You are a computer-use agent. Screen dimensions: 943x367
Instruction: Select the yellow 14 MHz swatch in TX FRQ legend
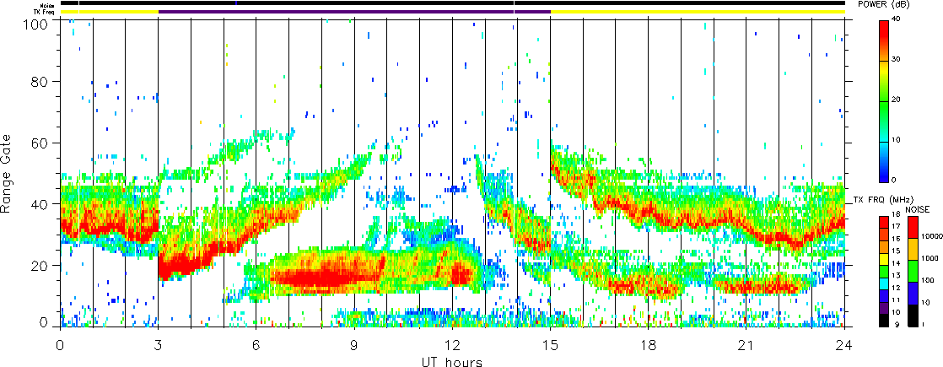tap(883, 259)
